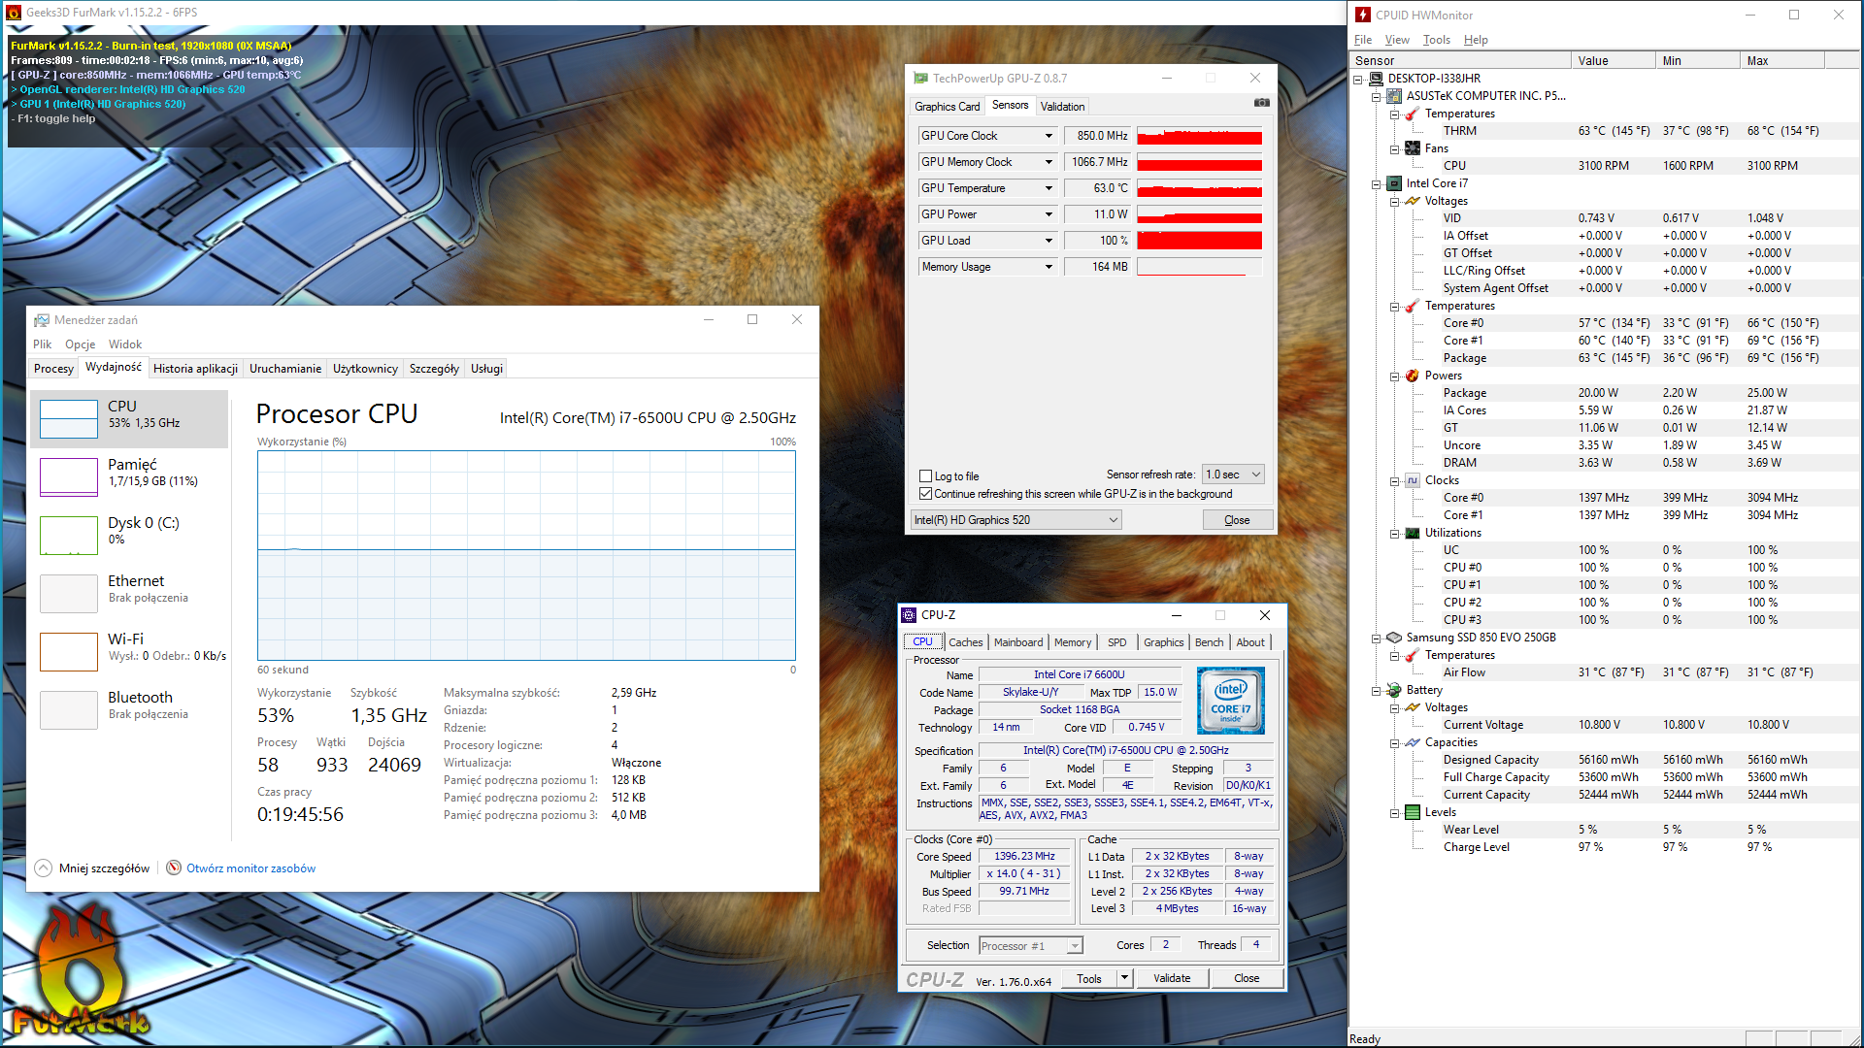The image size is (1864, 1048).
Task: Click the GPU-Z Close button
Action: point(1237,520)
